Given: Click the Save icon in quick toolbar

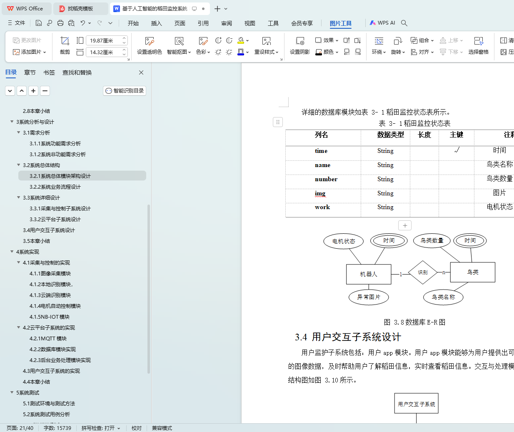Looking at the screenshot, I should click(39, 23).
